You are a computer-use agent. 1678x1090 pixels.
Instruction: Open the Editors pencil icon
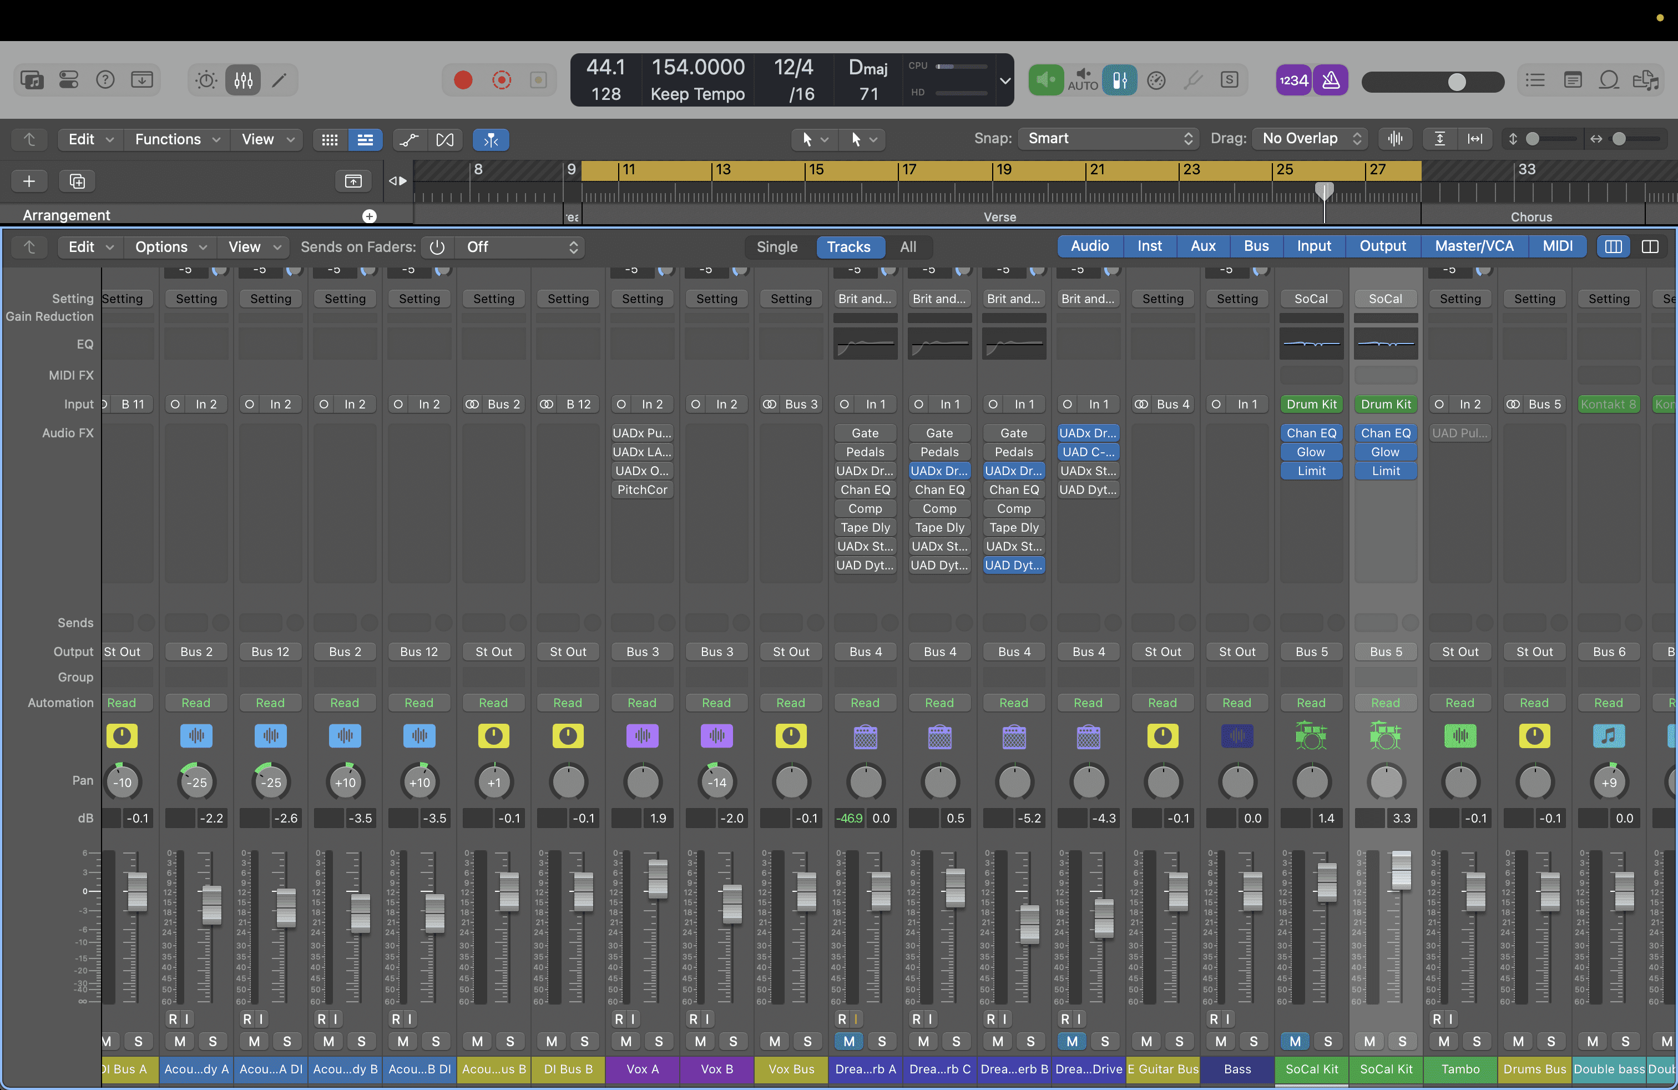click(279, 80)
